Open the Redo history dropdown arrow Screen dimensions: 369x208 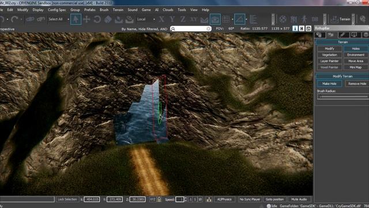[21, 19]
